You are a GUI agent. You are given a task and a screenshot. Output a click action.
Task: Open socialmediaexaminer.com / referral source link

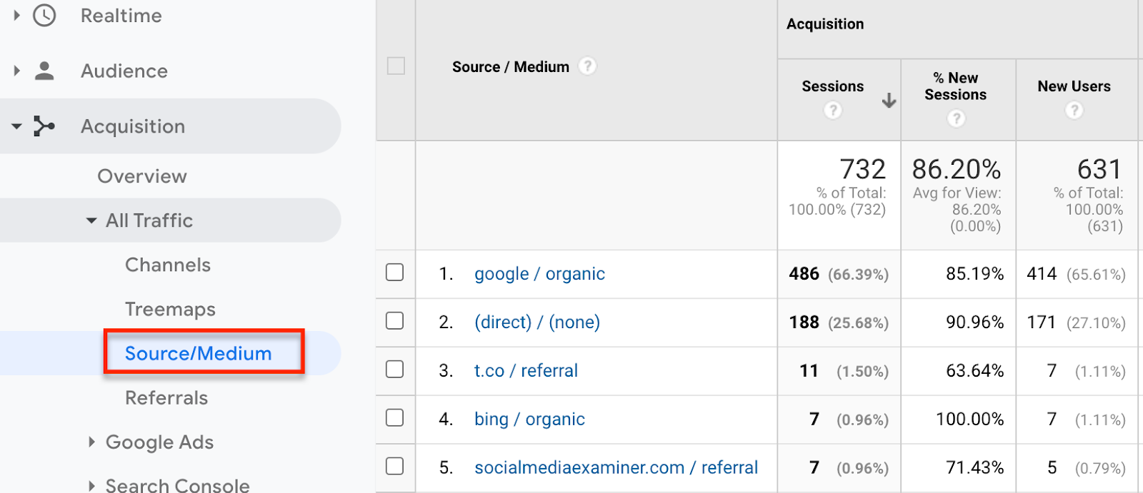(616, 467)
